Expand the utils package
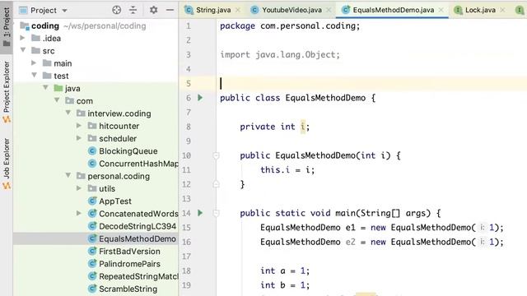Screen dimensions: 527x296 click(x=79, y=188)
